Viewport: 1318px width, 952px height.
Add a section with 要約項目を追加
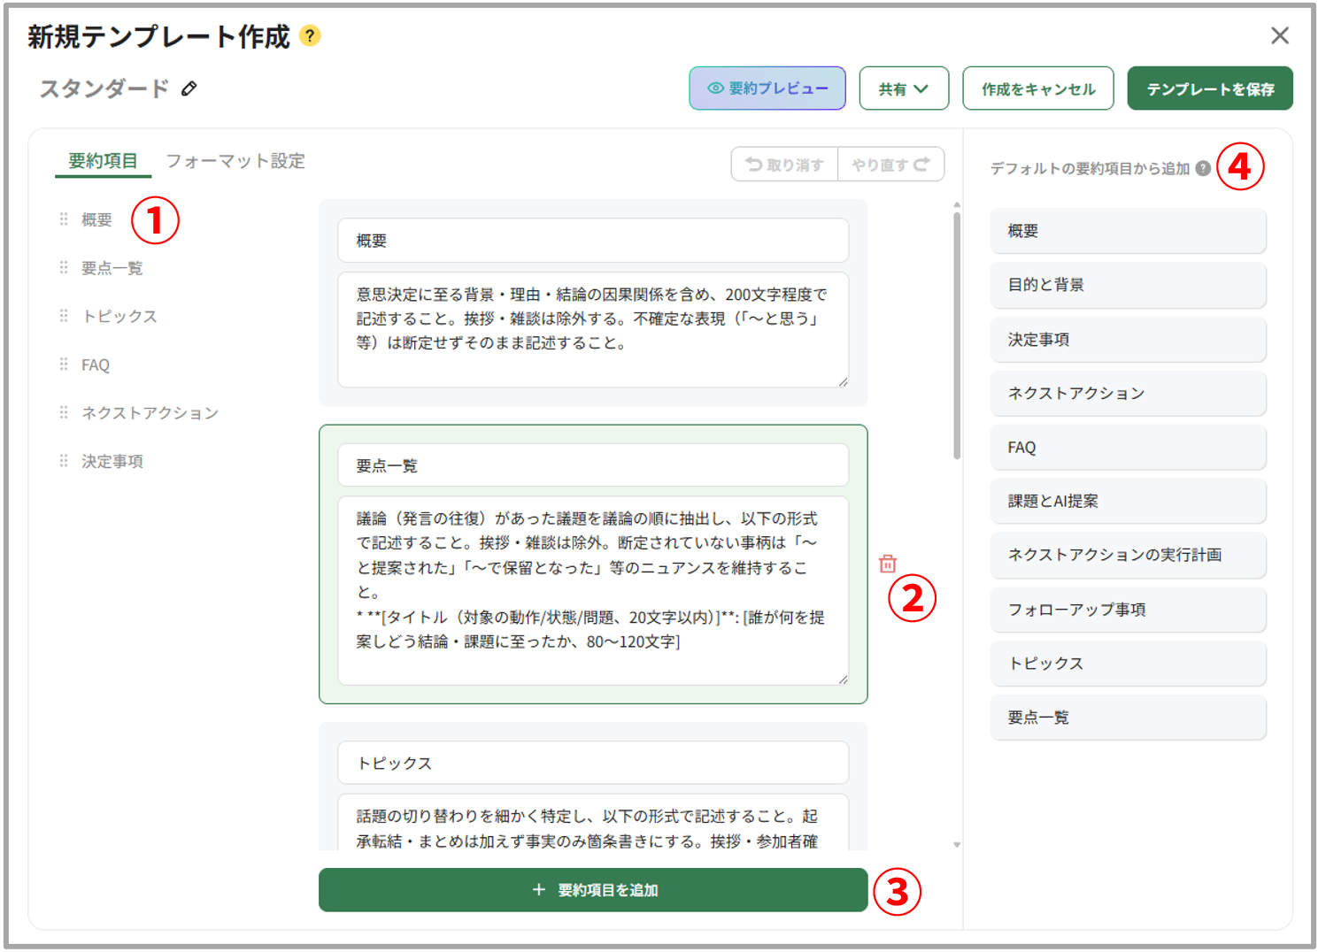593,890
